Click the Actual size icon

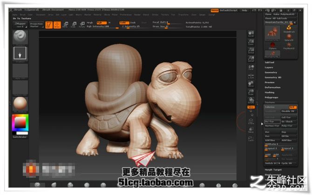251,50
